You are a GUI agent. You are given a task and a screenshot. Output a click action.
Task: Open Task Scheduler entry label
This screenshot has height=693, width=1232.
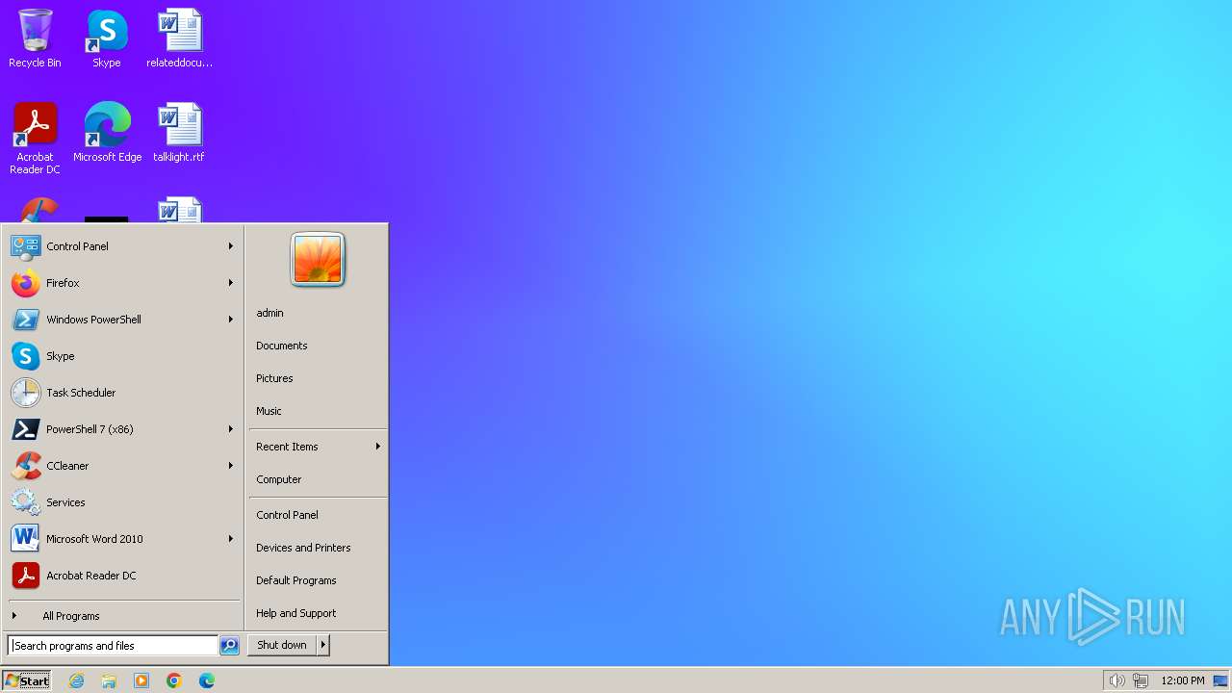(81, 393)
